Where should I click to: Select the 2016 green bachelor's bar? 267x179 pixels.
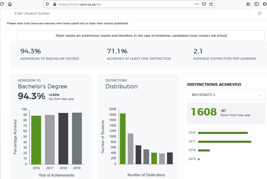(36, 140)
